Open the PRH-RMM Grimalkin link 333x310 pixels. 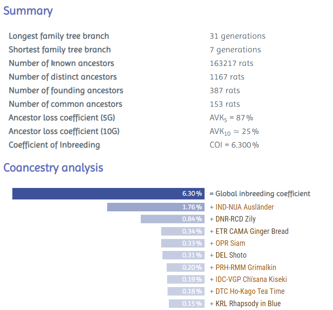246,267
